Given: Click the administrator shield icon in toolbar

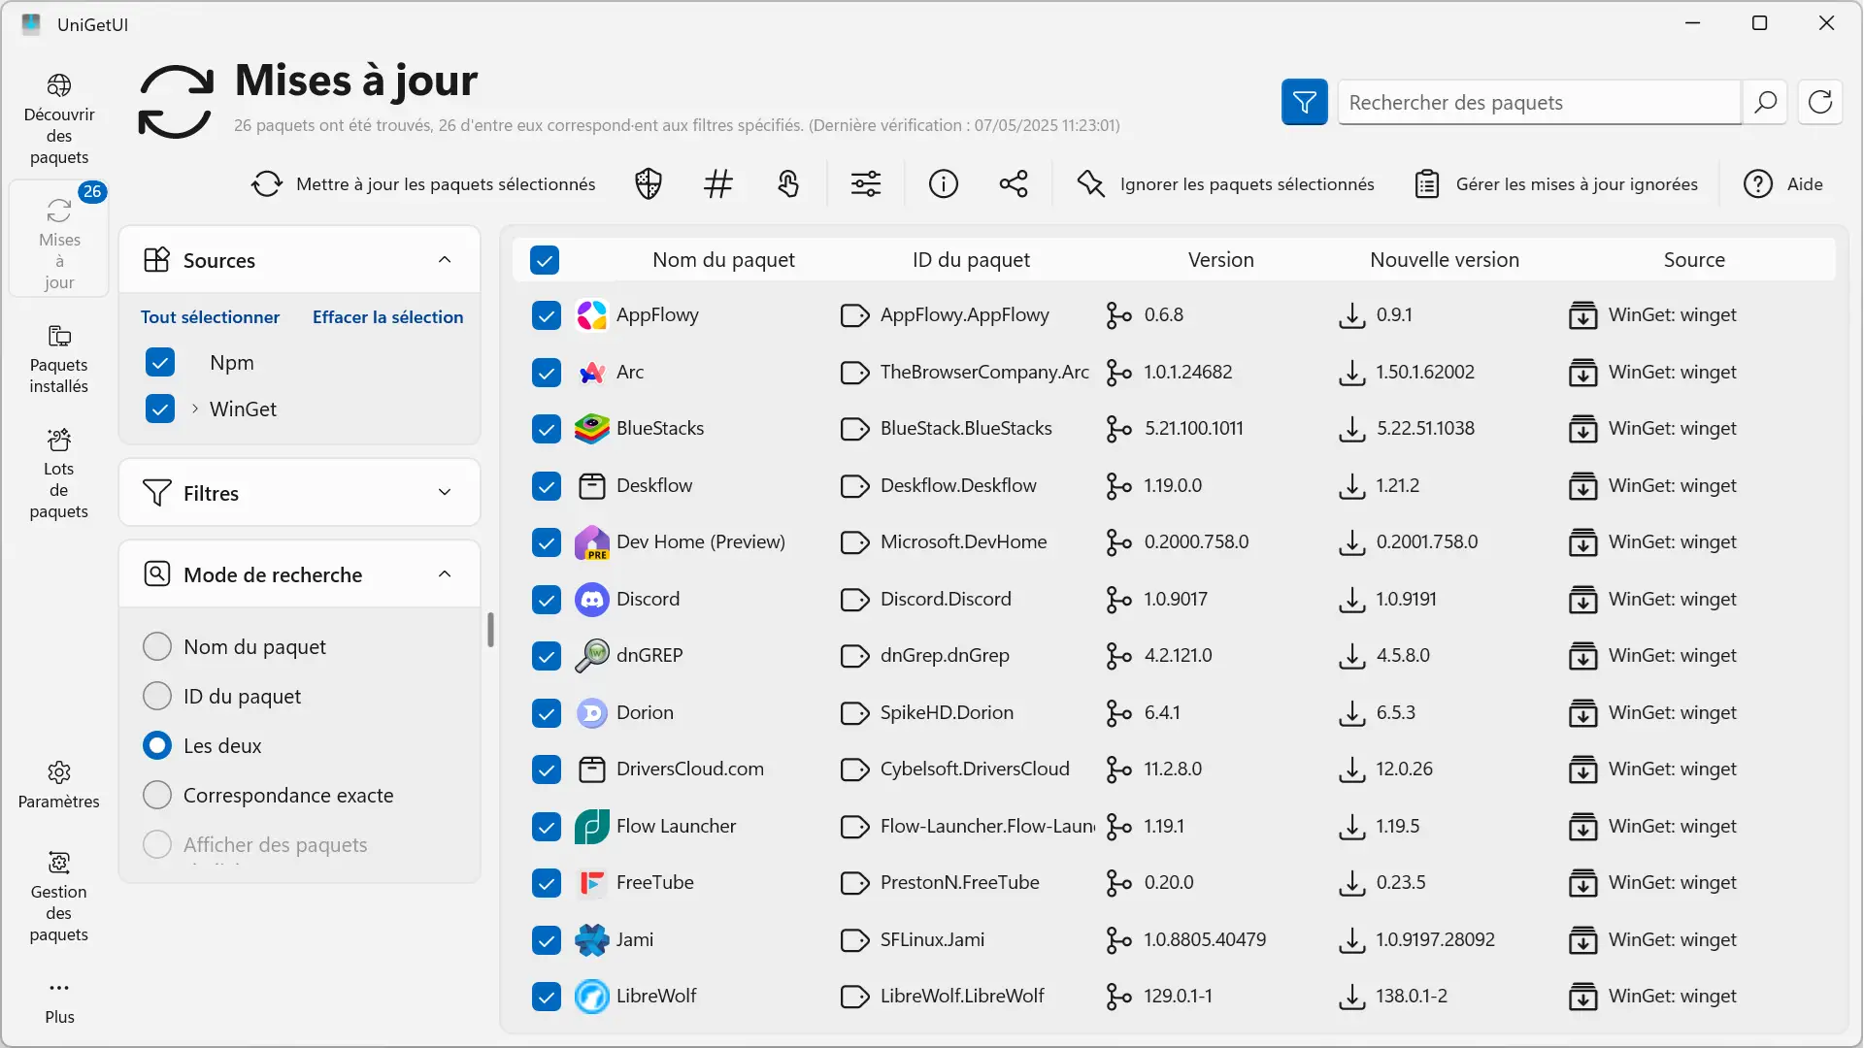Looking at the screenshot, I should point(649,183).
